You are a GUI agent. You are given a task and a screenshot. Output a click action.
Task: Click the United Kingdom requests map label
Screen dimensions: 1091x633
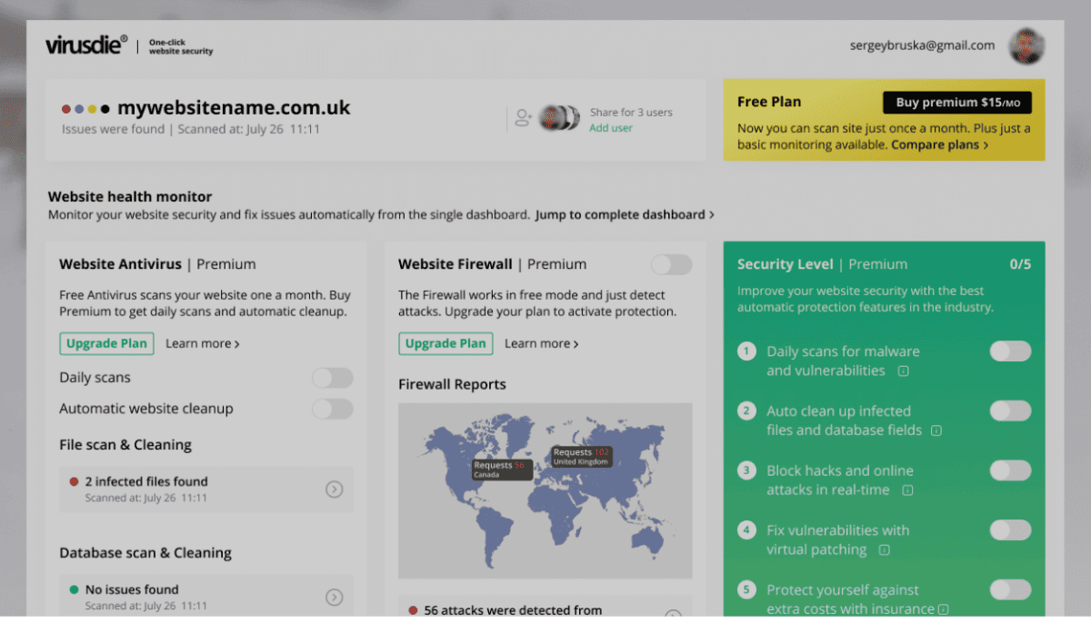[x=581, y=456]
